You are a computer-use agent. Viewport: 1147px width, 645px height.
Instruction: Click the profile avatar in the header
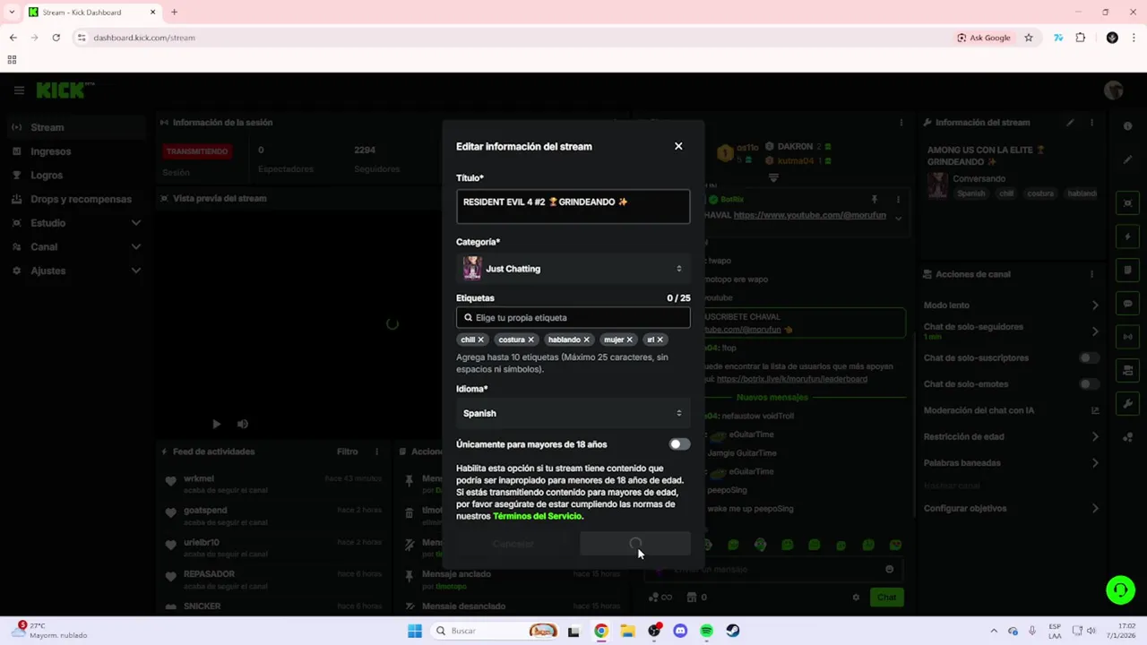[1114, 90]
